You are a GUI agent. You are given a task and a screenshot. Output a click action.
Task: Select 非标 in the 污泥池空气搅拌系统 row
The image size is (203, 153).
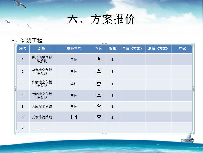[74, 95]
